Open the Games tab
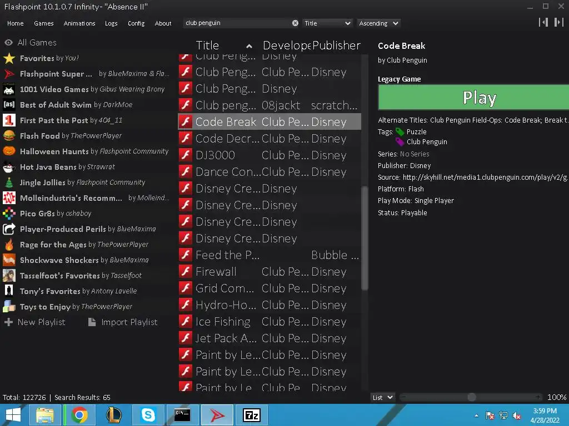Screen dimensions: 569x426 click(43, 23)
